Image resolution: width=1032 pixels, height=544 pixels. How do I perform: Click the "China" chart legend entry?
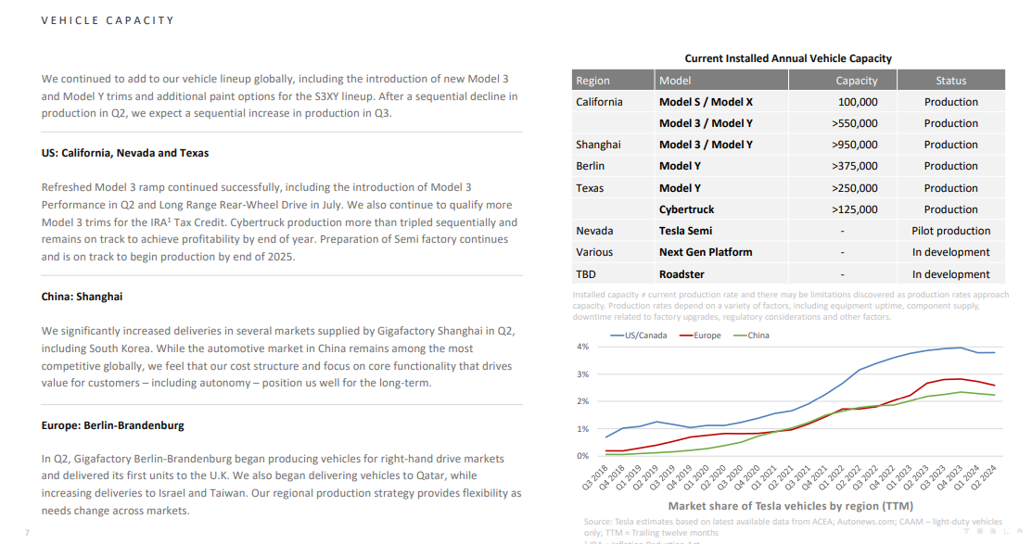tap(751, 335)
